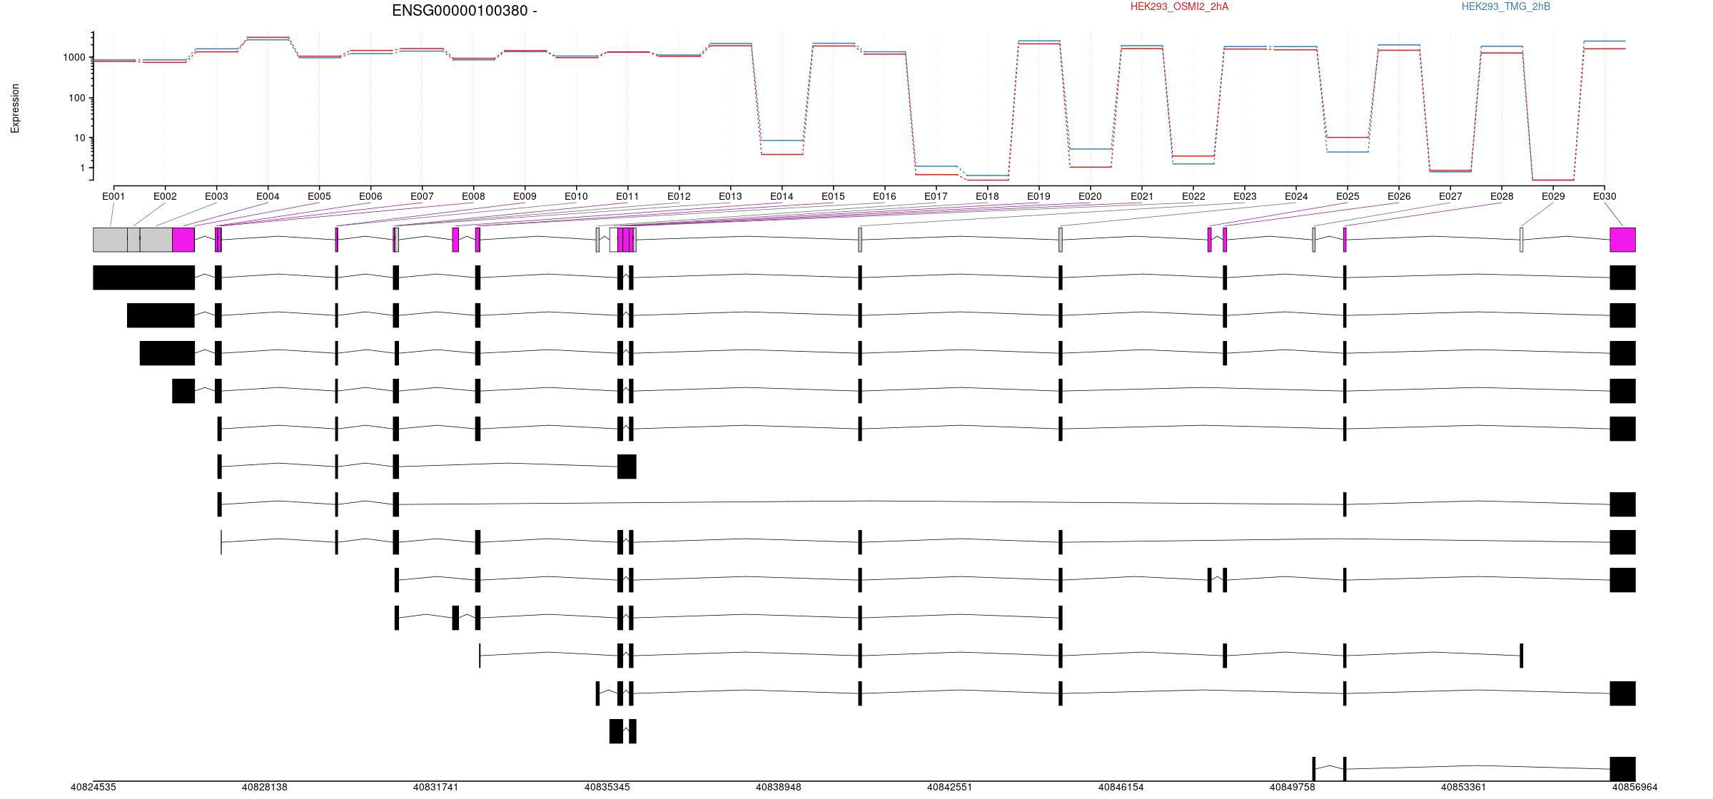The height and width of the screenshot is (799, 1713).
Task: Click the y-axis tick value 100
Action: click(x=77, y=98)
